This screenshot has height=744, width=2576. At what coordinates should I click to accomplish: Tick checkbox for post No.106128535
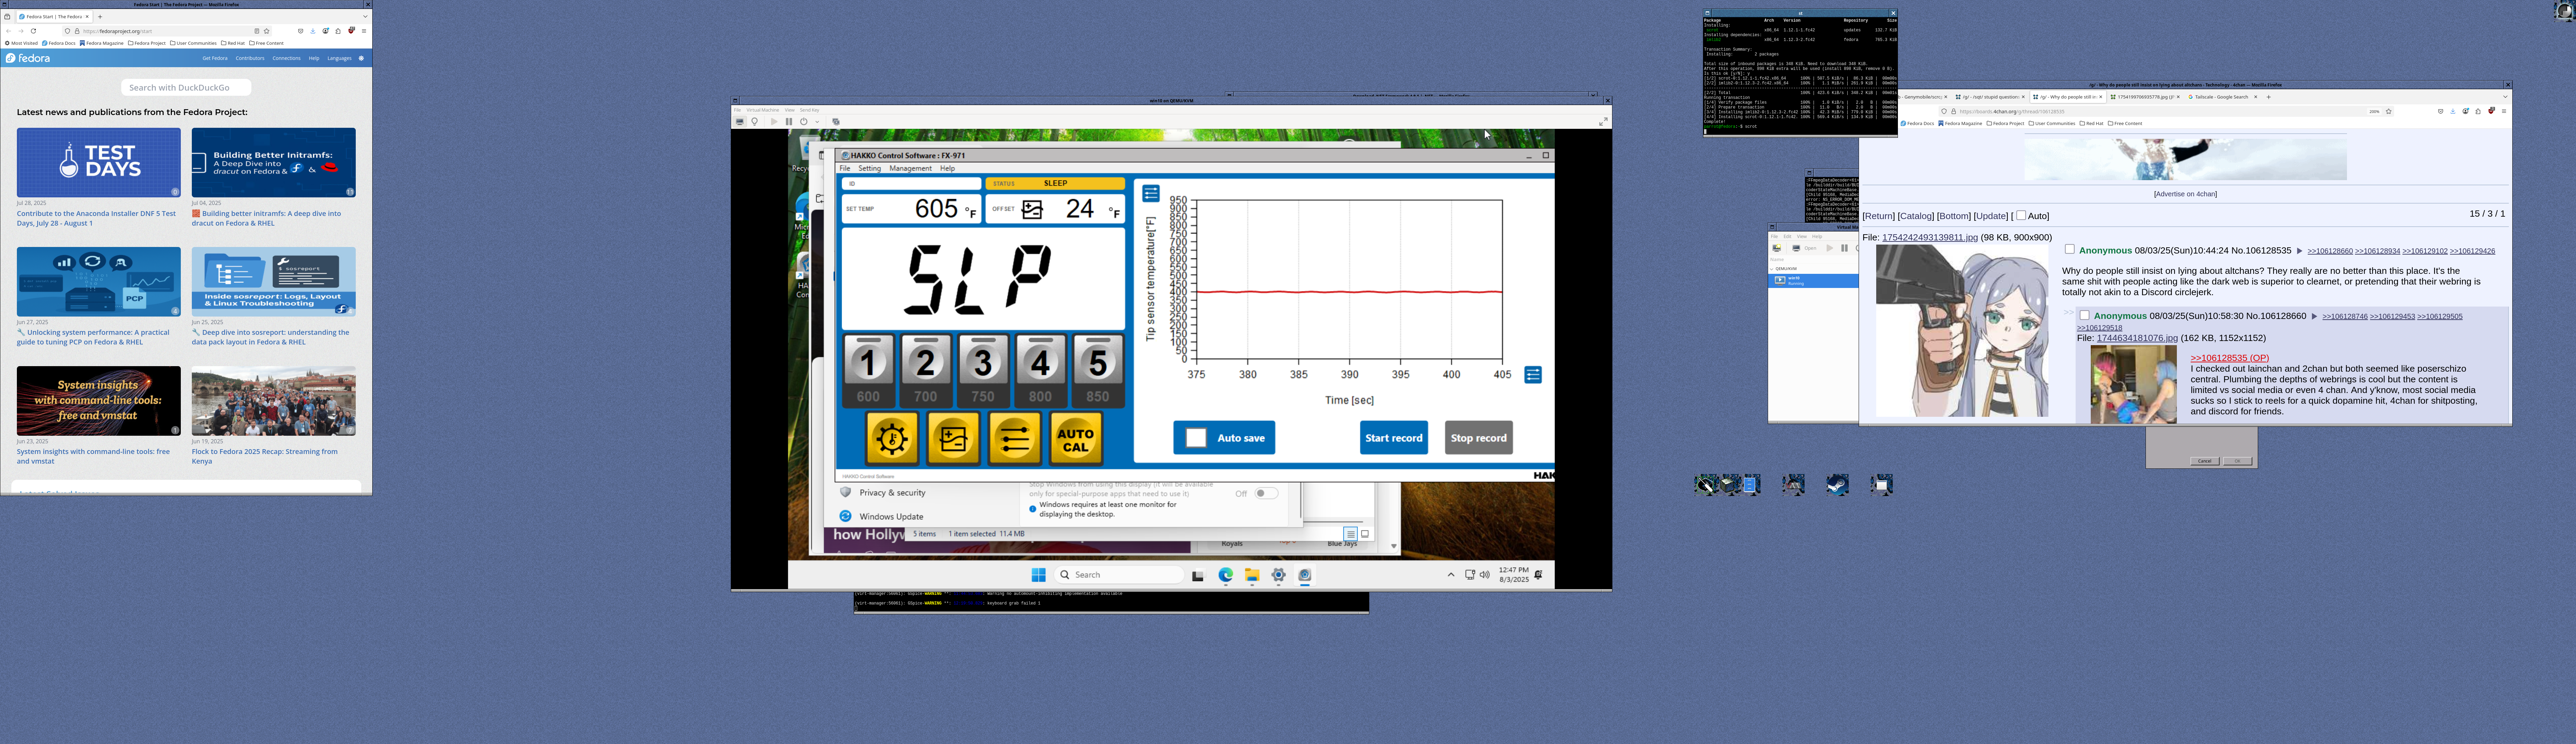(x=2070, y=249)
